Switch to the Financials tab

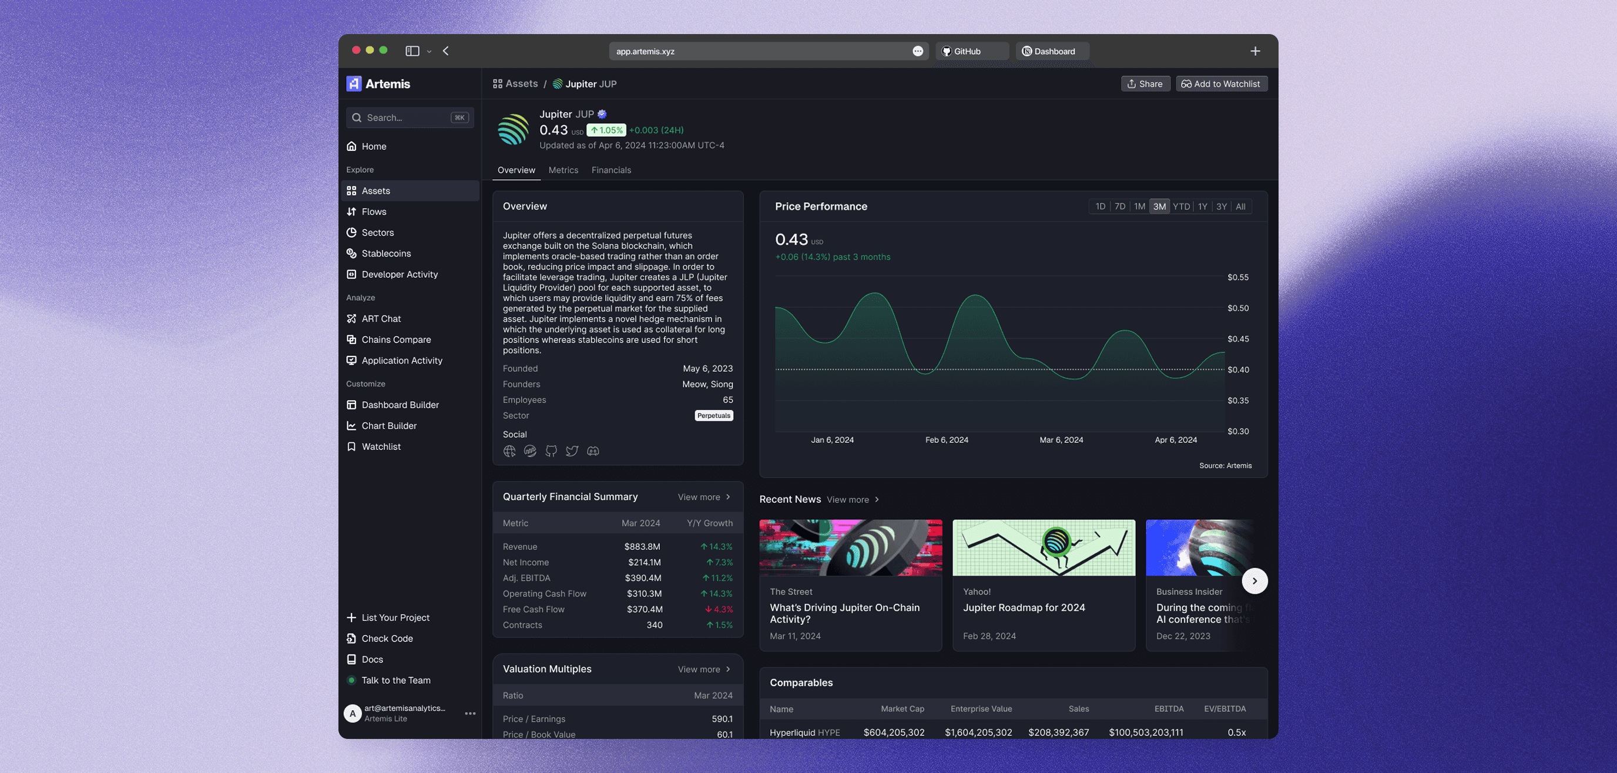(610, 170)
